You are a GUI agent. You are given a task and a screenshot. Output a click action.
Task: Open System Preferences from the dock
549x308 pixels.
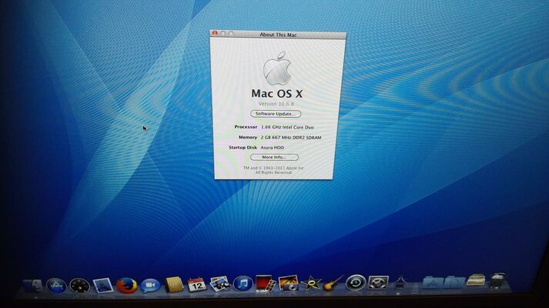click(x=378, y=283)
